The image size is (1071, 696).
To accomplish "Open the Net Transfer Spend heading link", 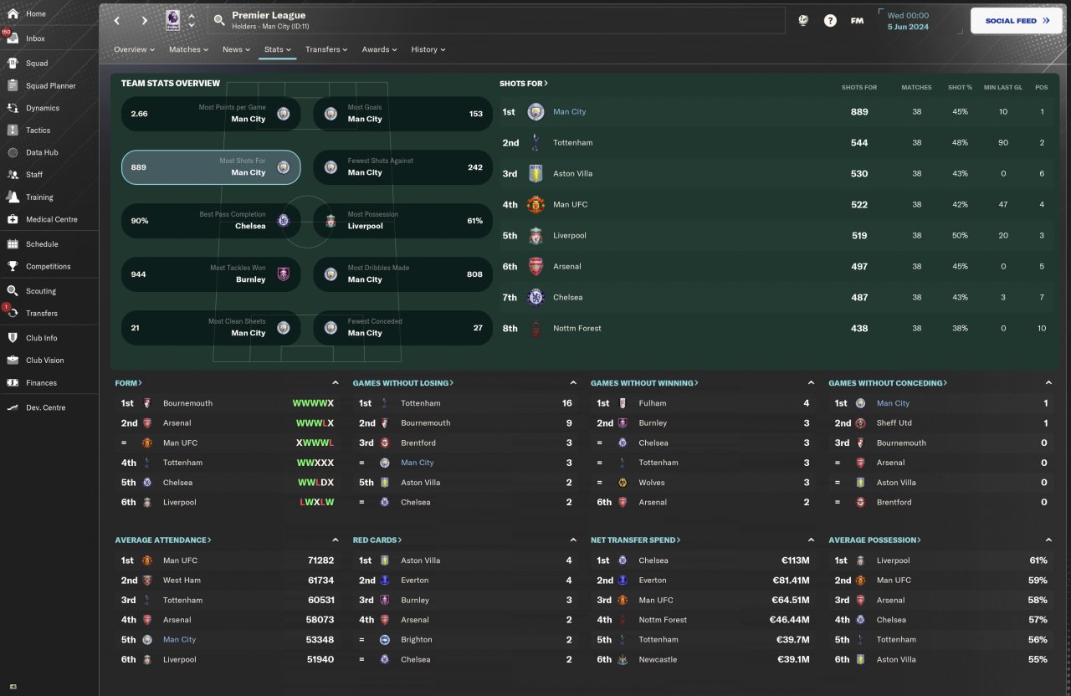I will pos(636,540).
